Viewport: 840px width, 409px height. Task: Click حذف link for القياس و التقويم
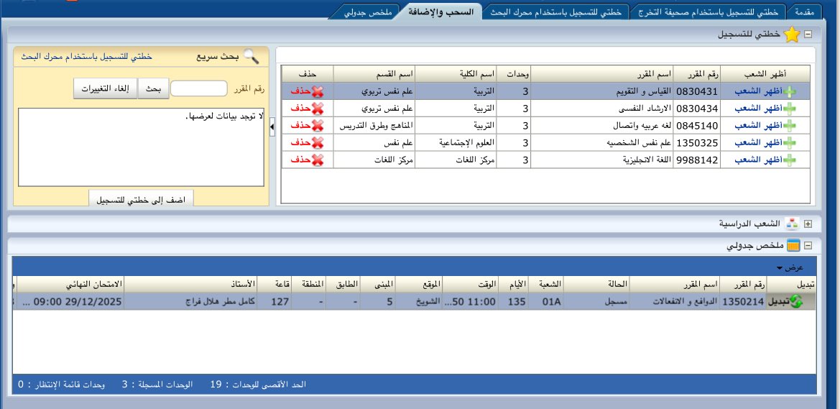tap(300, 92)
